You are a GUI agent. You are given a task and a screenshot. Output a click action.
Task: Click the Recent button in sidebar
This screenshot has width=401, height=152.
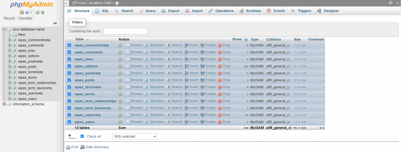tap(9, 18)
